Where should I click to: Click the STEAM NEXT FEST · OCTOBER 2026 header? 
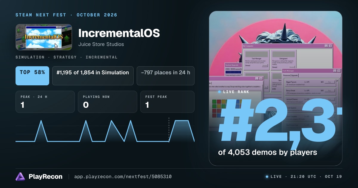[x=66, y=15]
